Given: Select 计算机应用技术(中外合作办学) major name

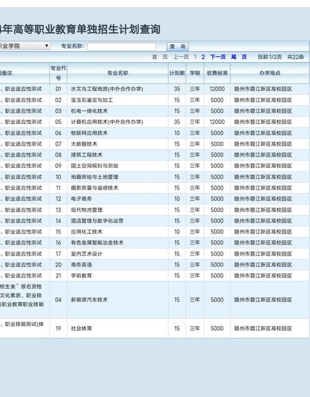Looking at the screenshot, I should (x=107, y=122).
